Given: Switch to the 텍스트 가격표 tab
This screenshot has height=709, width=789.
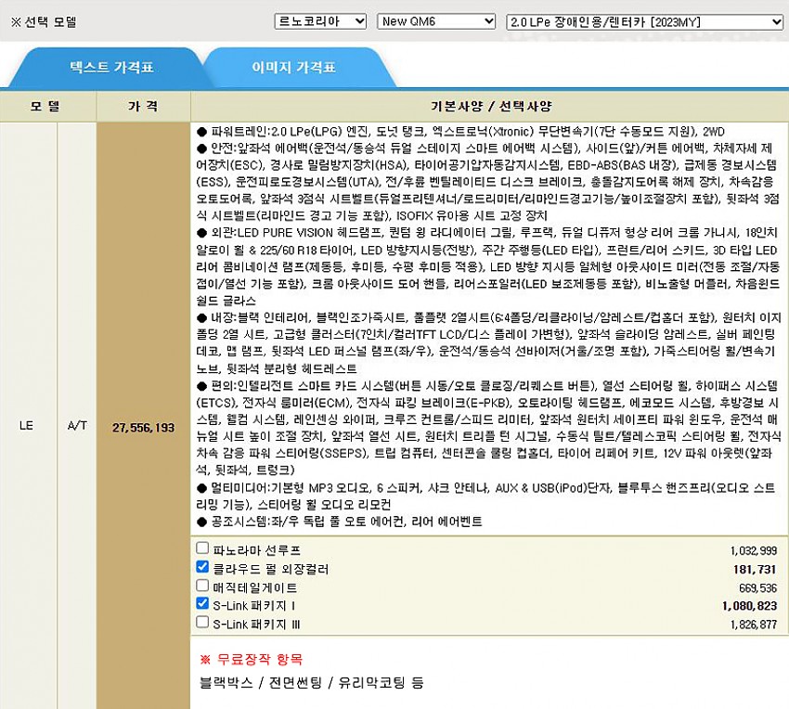Looking at the screenshot, I should (111, 68).
